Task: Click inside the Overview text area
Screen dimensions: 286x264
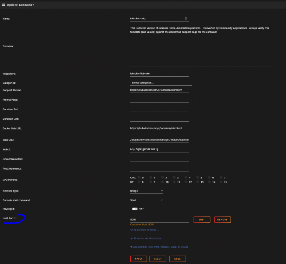Action: point(201,46)
